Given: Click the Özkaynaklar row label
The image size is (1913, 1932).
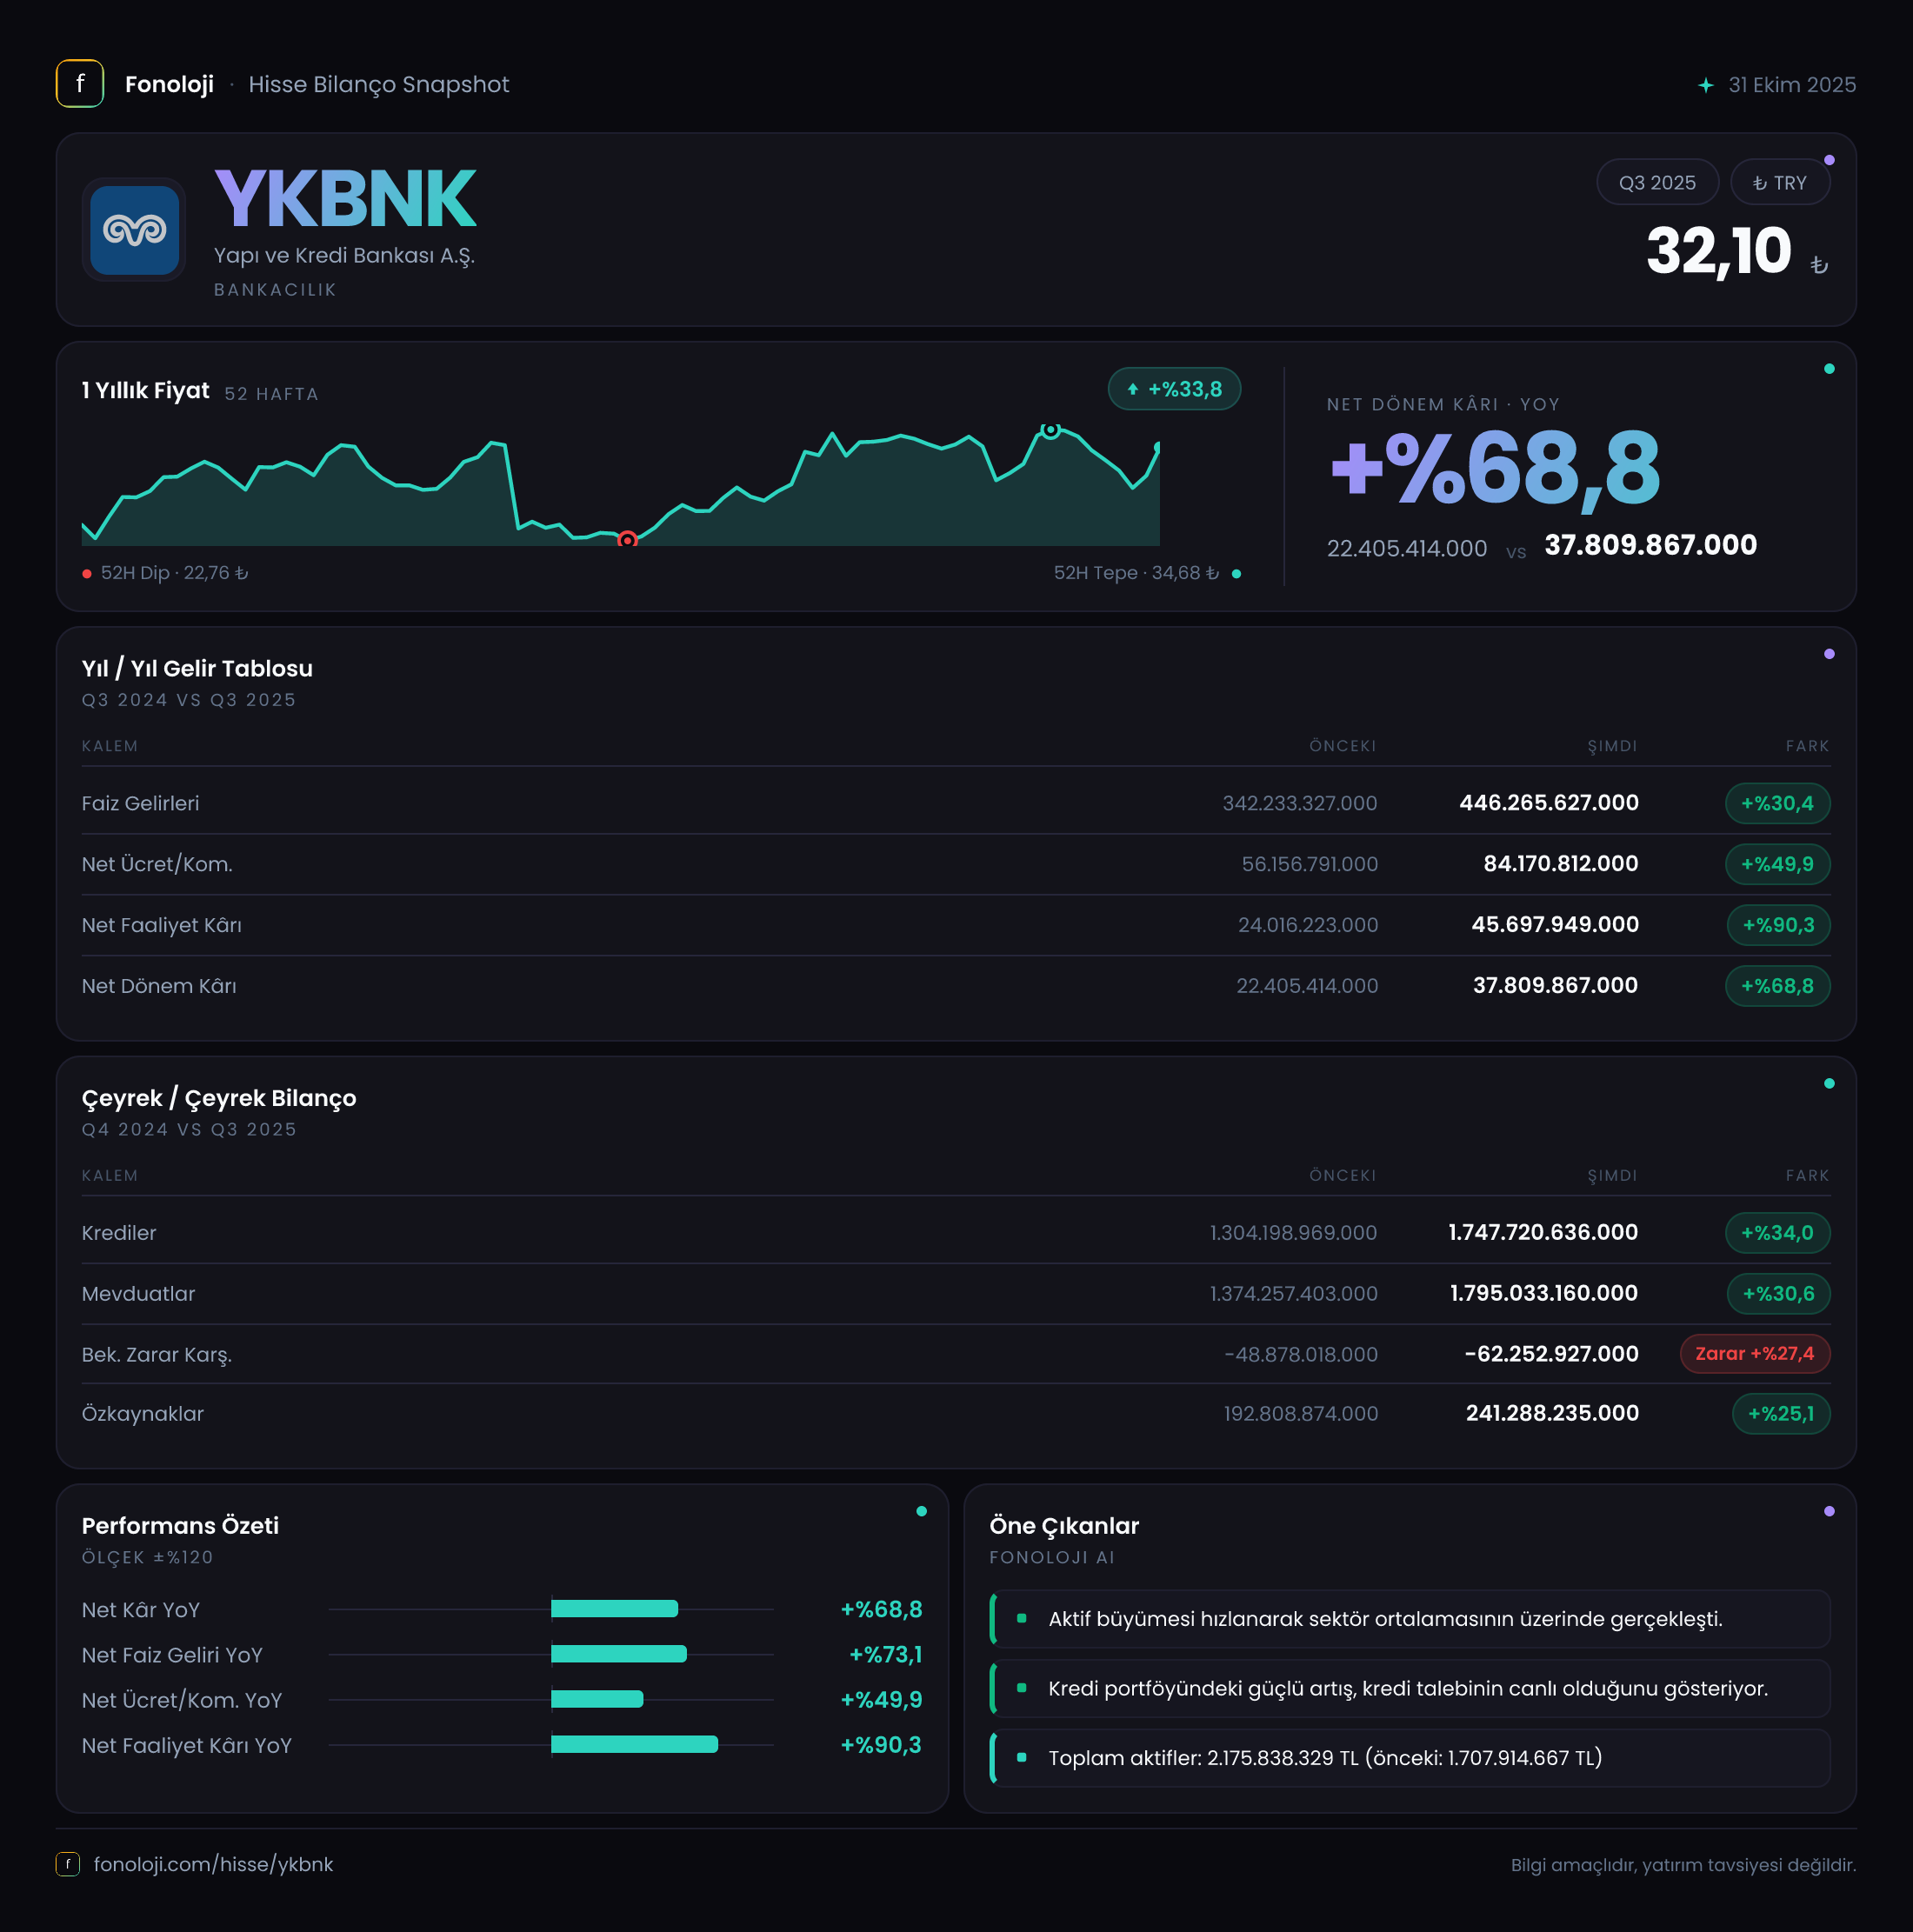Looking at the screenshot, I should 143,1414.
